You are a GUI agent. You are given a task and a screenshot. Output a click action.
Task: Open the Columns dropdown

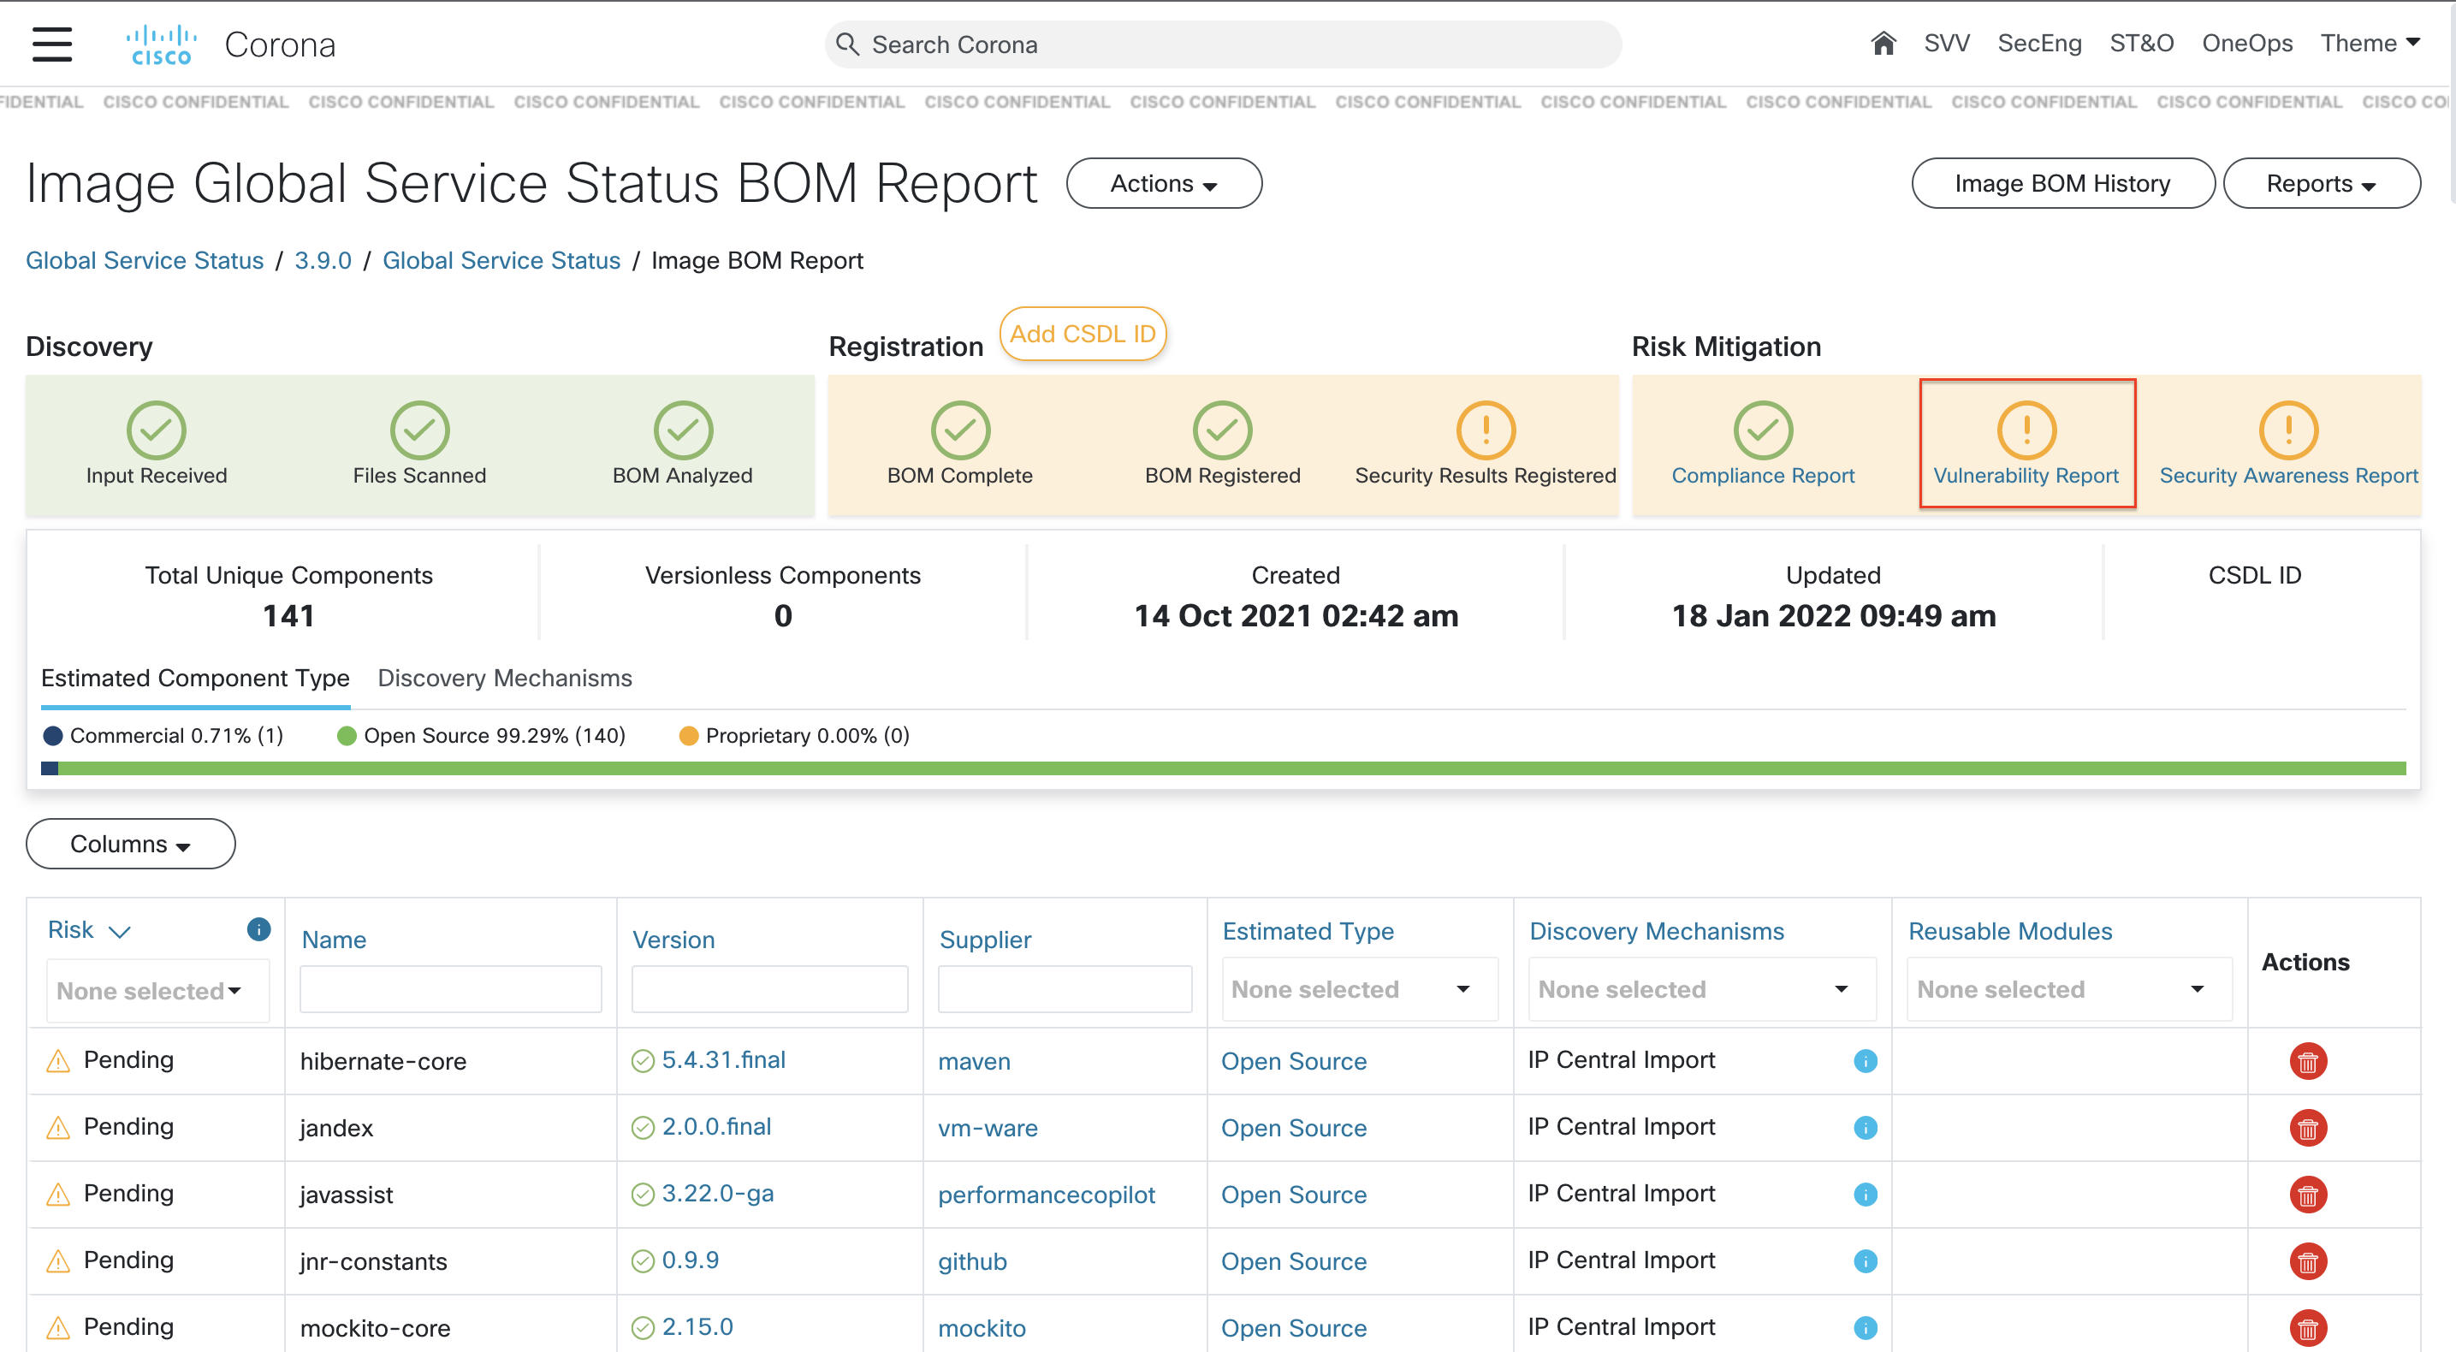point(131,844)
